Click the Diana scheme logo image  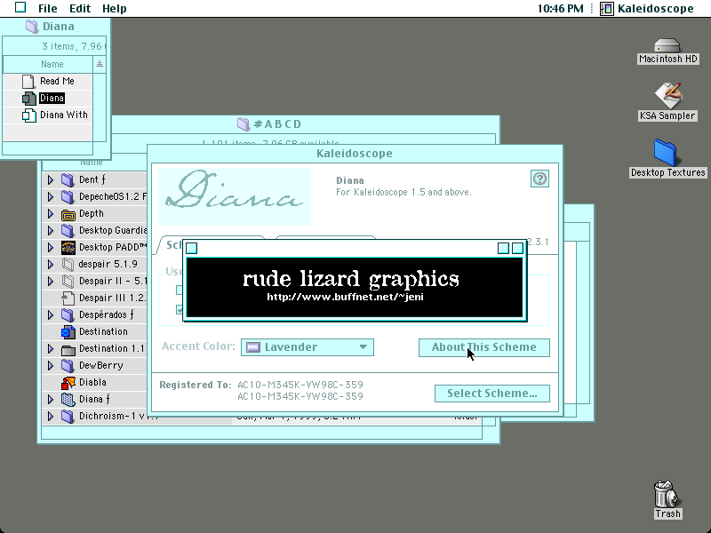(235, 196)
